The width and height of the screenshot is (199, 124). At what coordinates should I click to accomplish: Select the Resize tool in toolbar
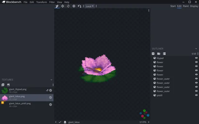pos(62,6)
